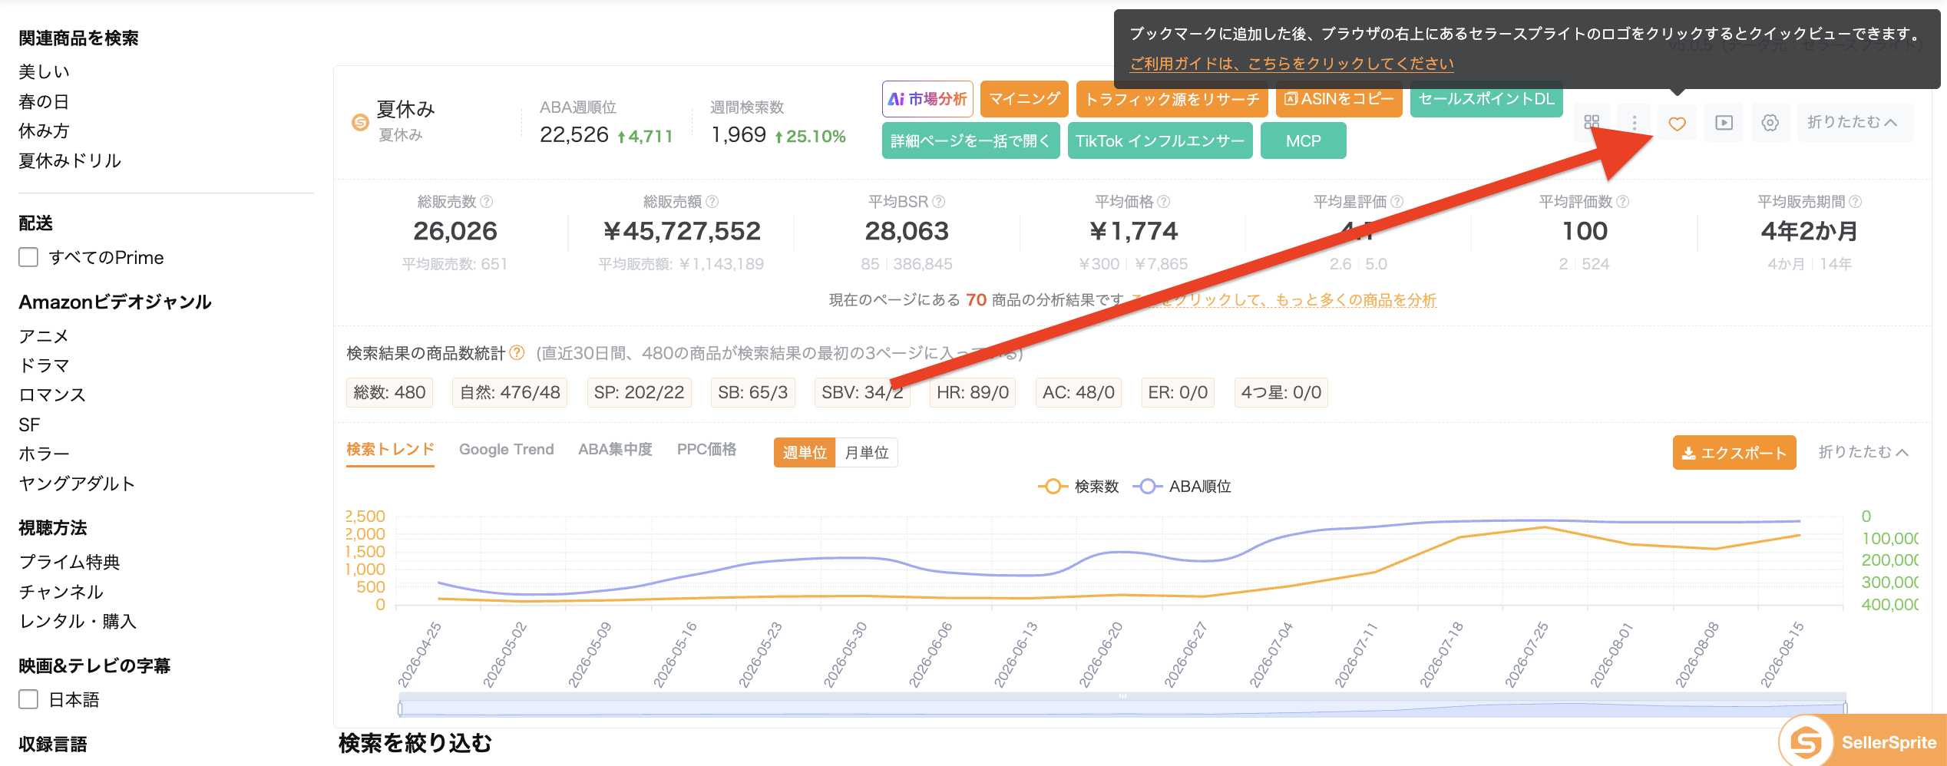Click the video tutorial play icon
The height and width of the screenshot is (766, 1947).
click(1724, 123)
